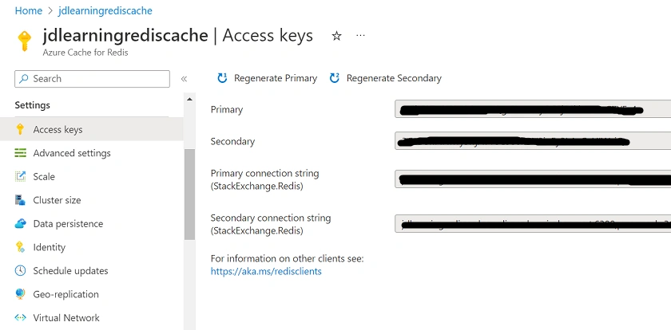Click the search magnifier icon
Viewport: 671px width, 330px height.
[x=24, y=79]
